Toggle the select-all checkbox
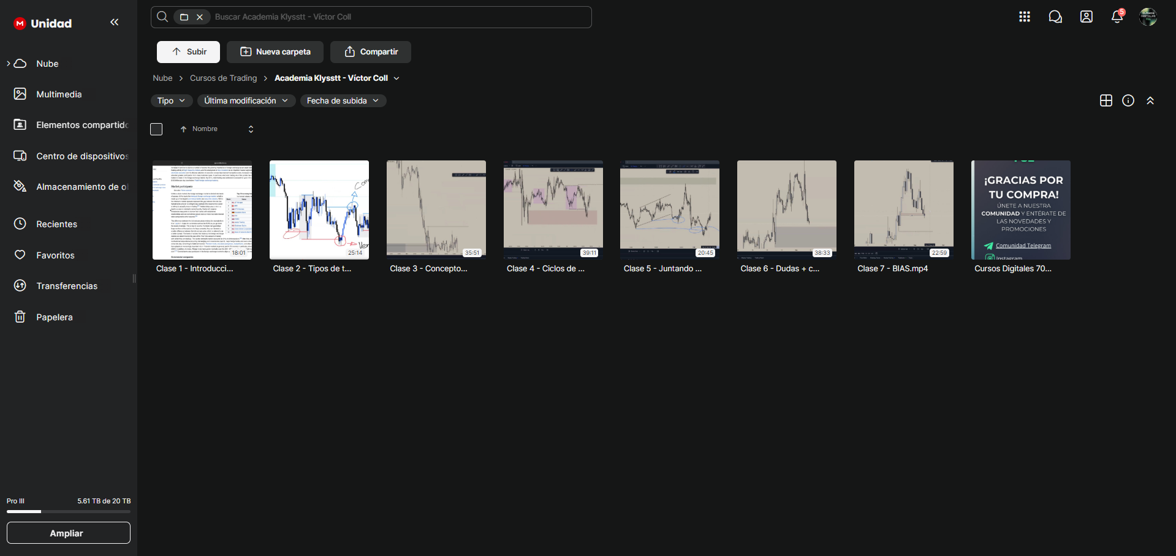 coord(156,129)
